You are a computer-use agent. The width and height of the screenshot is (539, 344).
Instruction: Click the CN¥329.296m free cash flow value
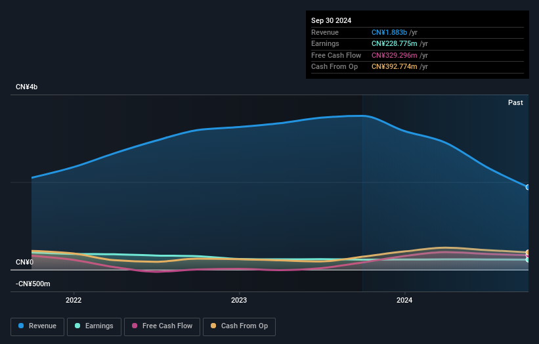coord(395,55)
